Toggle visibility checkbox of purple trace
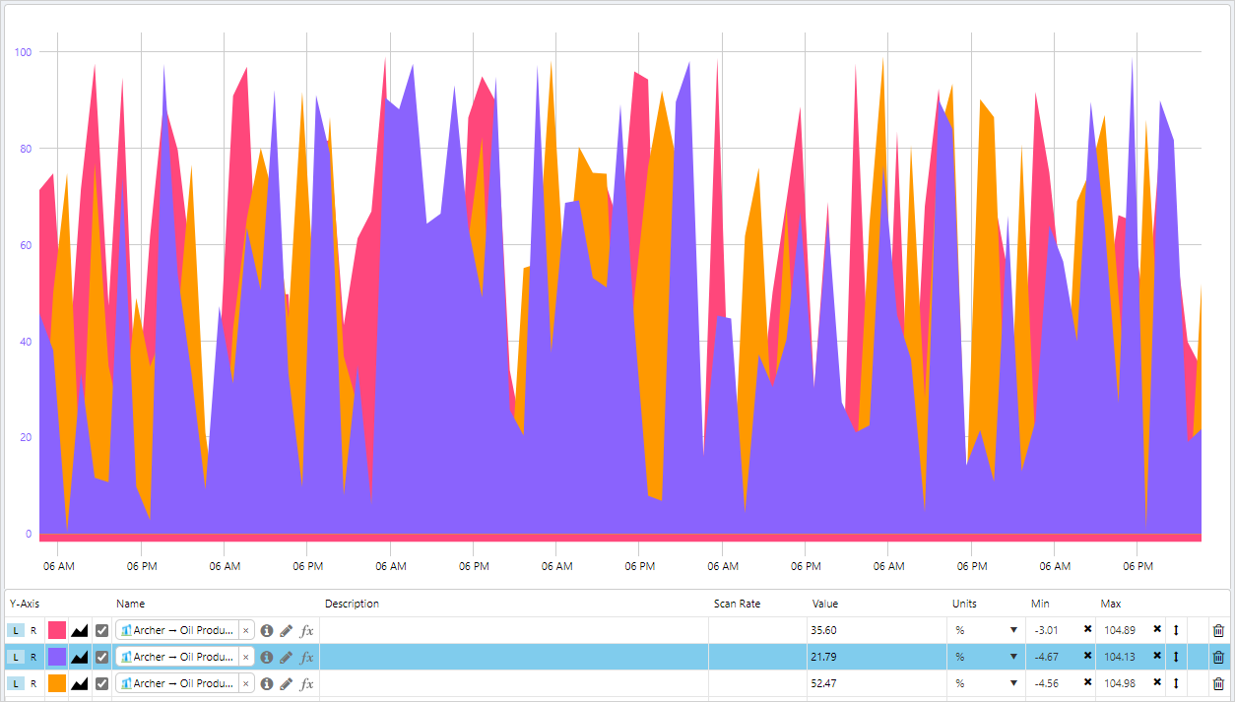Screen dimensions: 1235x702 coord(102,657)
